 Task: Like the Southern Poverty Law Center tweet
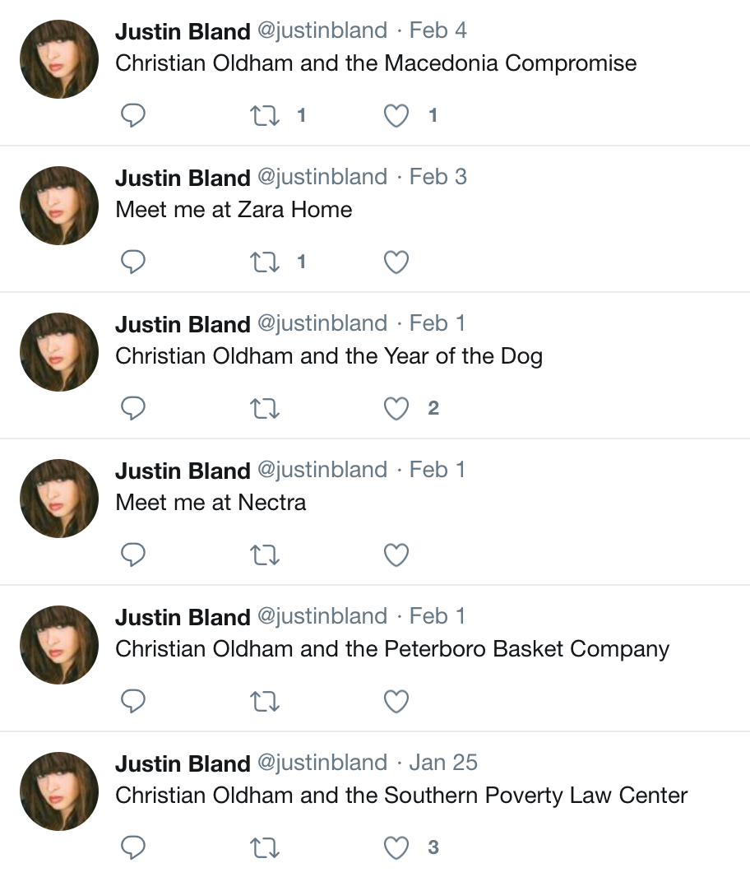tap(396, 848)
